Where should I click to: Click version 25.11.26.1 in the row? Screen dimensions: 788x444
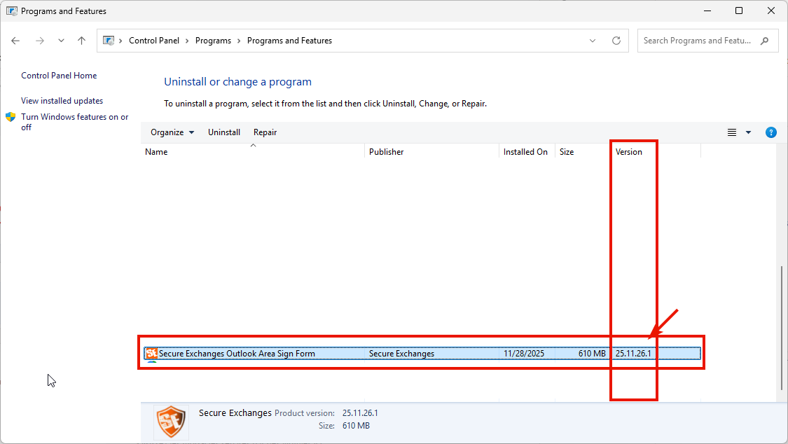coord(633,354)
